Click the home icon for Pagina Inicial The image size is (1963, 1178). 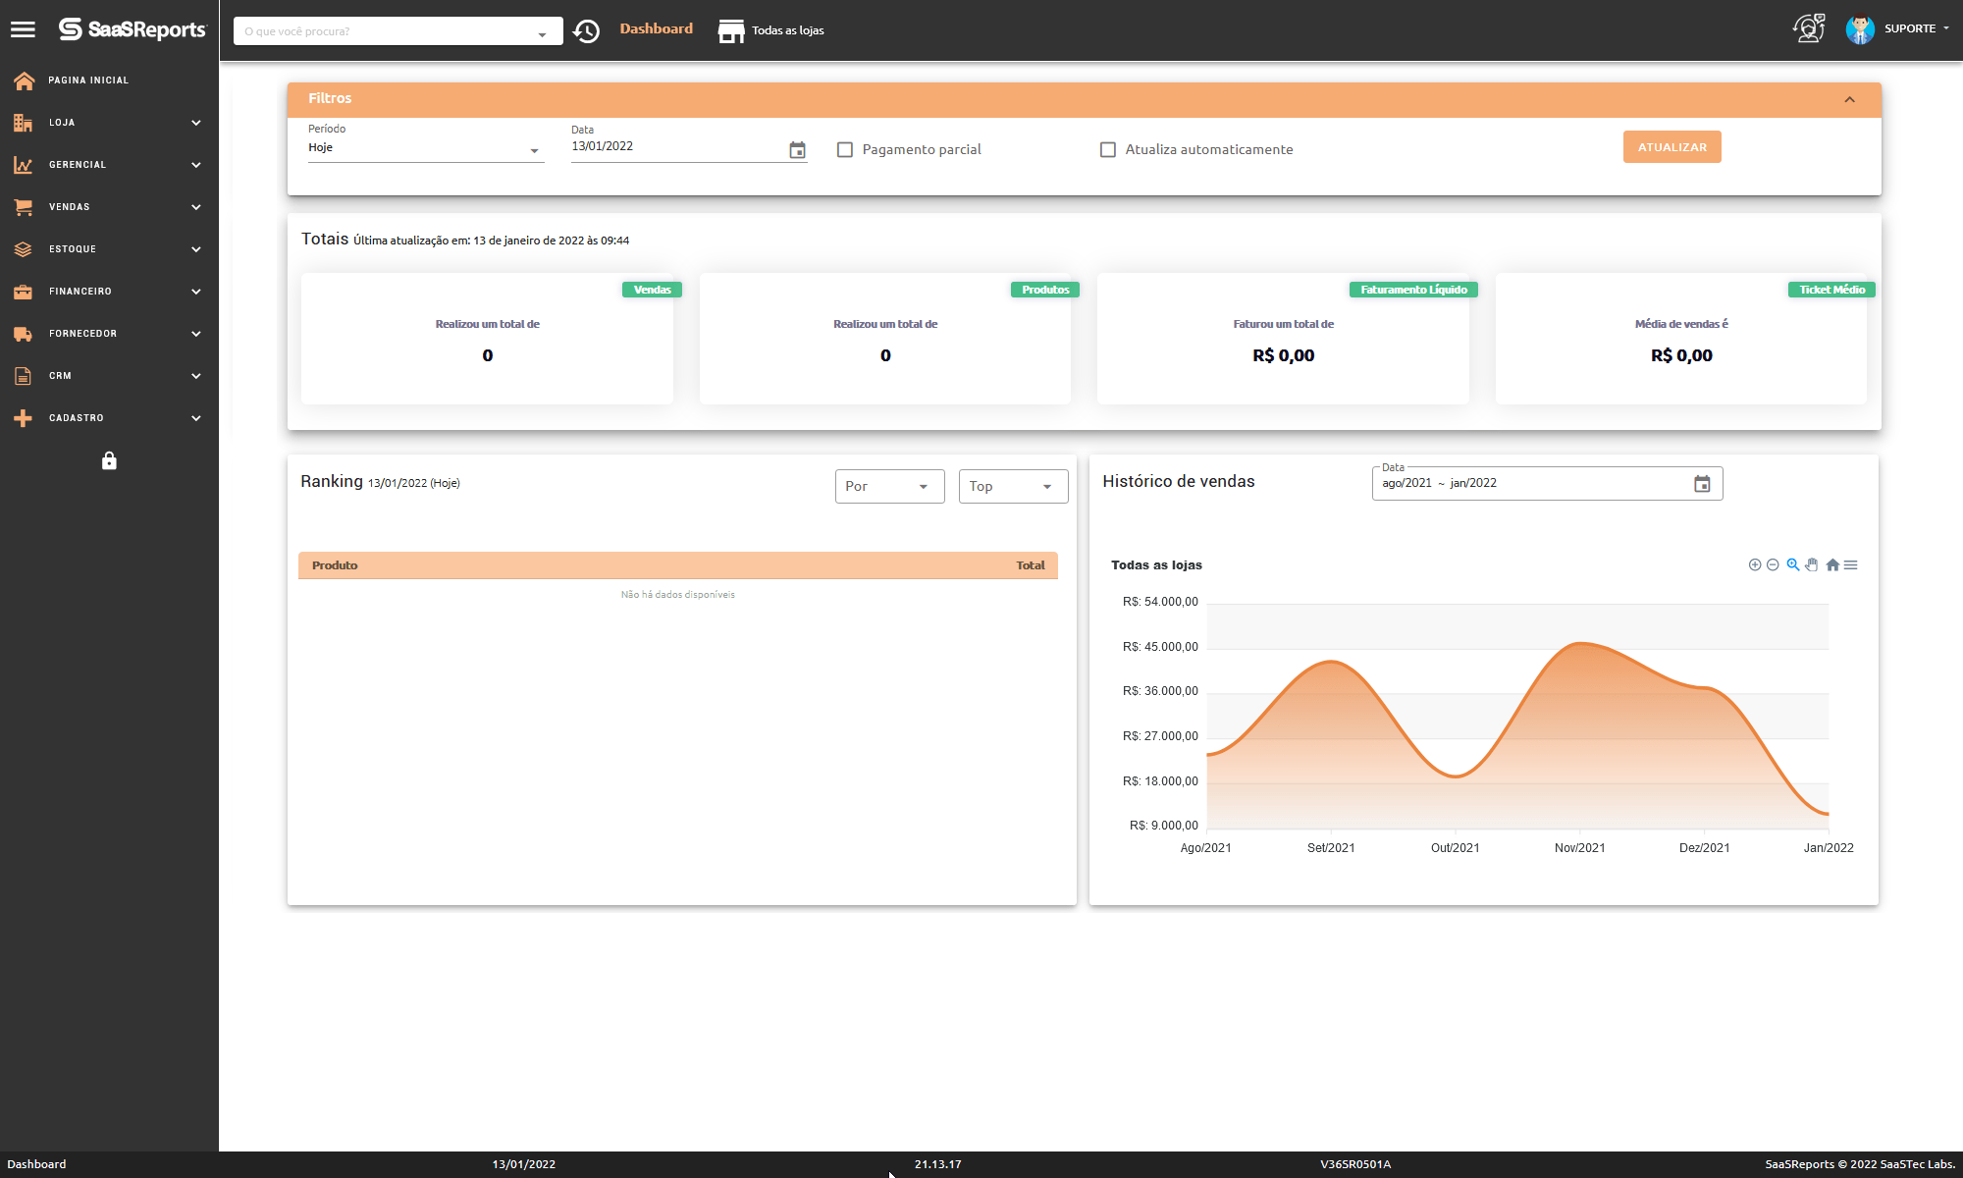[24, 80]
